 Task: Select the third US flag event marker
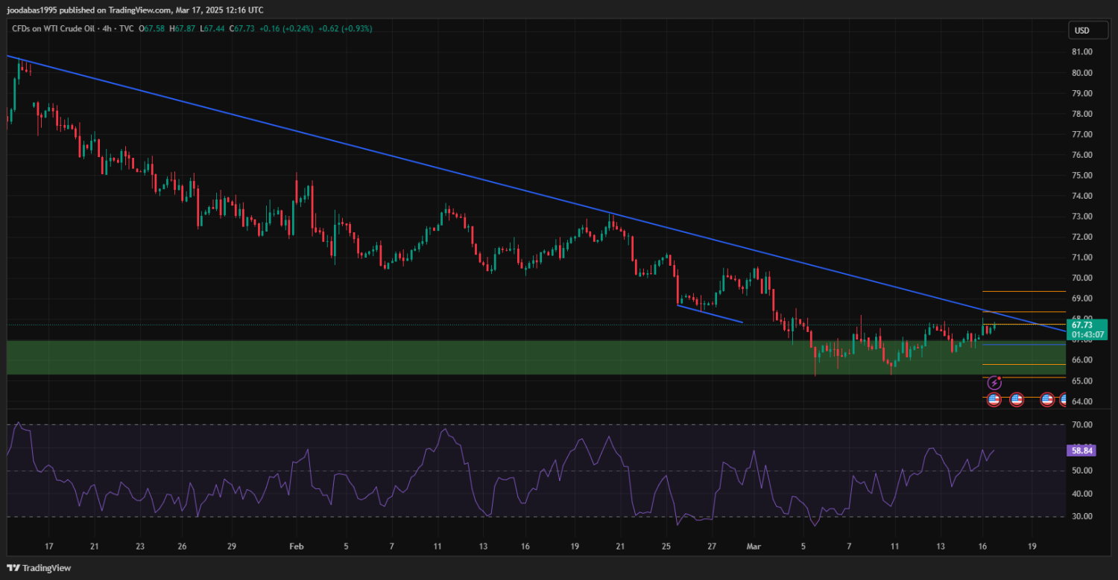click(x=1046, y=400)
